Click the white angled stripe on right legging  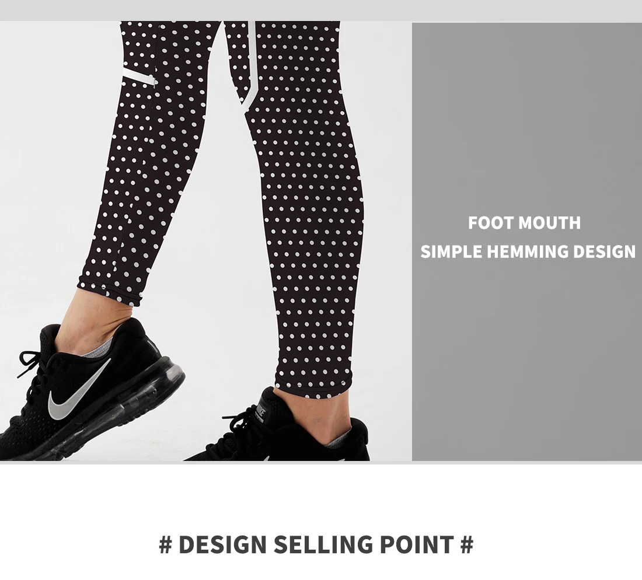(251, 65)
